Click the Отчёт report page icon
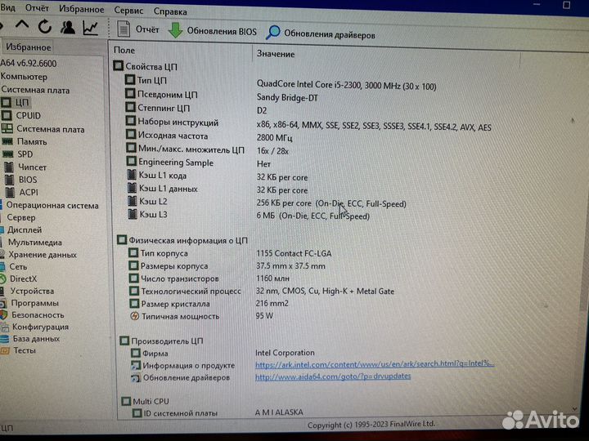This screenshot has height=441, width=589. (x=124, y=29)
